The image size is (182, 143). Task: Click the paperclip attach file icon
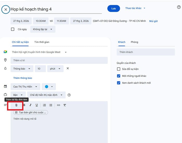(x=16, y=105)
